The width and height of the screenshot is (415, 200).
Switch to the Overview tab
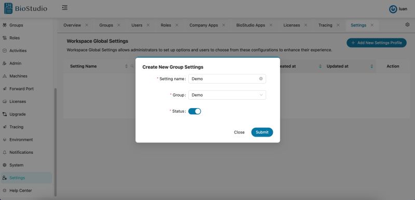pyautogui.click(x=72, y=25)
